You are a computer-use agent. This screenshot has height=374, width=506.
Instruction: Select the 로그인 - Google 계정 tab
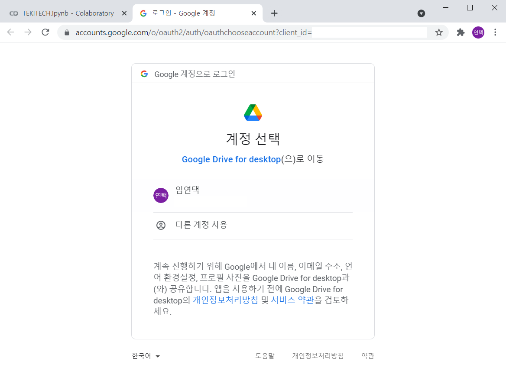(198, 13)
